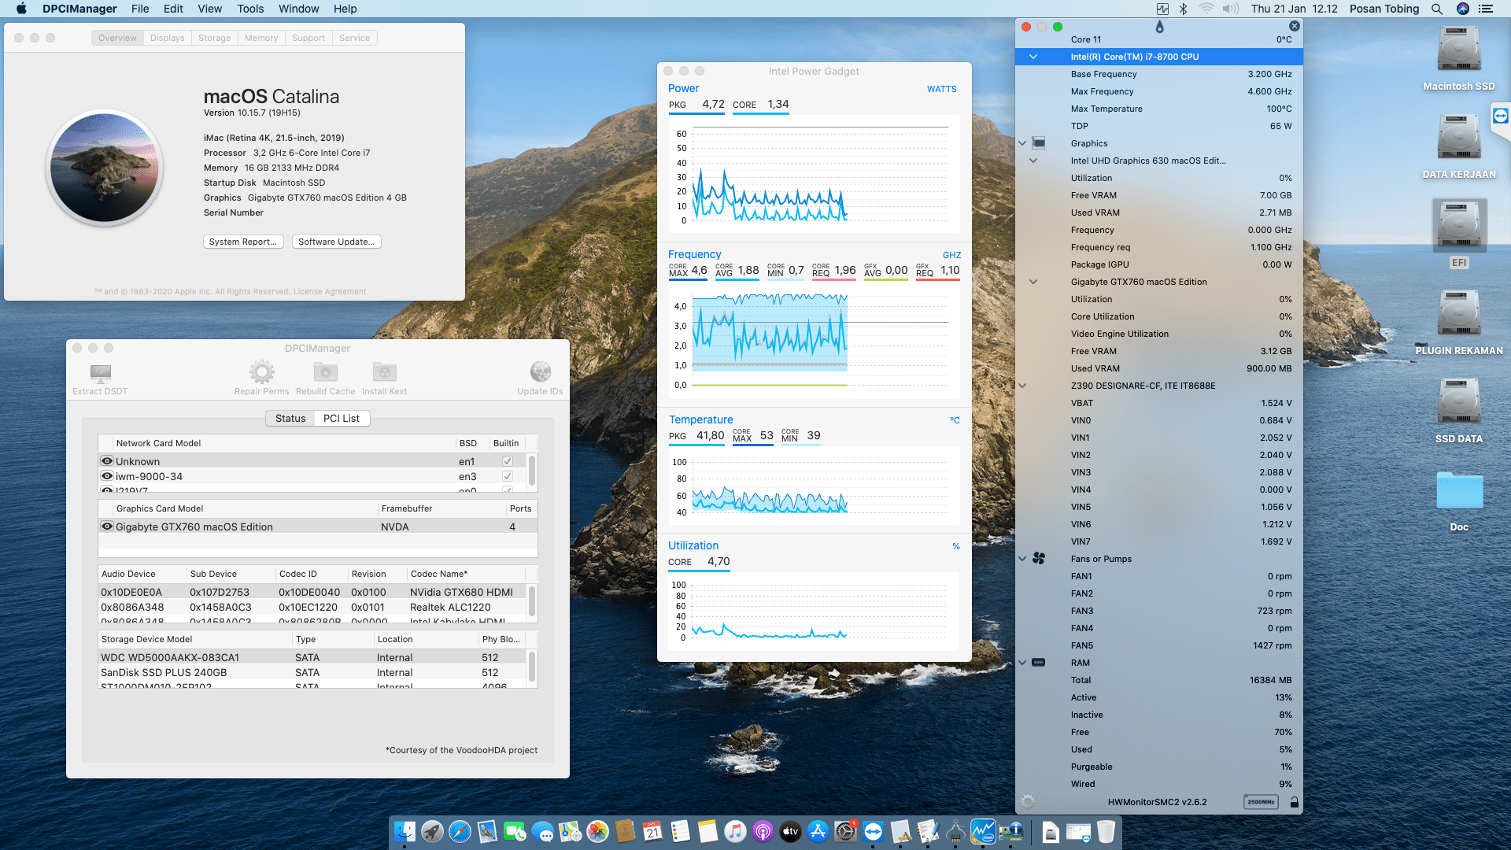Screen dimensions: 1511x850
Task: Toggle Builtin checkbox for iwm-9000-34 en3
Action: point(508,476)
